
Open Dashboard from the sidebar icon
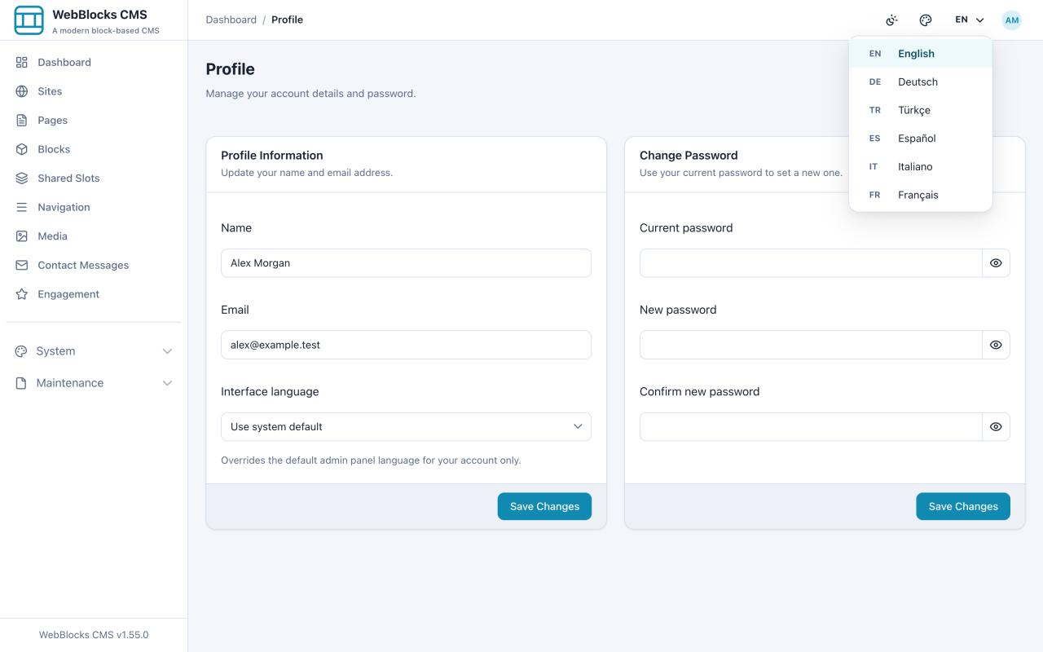point(22,62)
